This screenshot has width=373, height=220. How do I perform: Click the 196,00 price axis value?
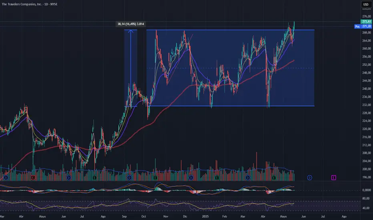[366, 177]
